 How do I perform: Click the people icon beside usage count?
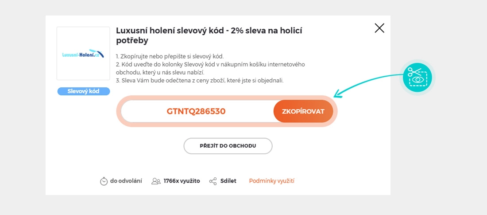coord(156,181)
